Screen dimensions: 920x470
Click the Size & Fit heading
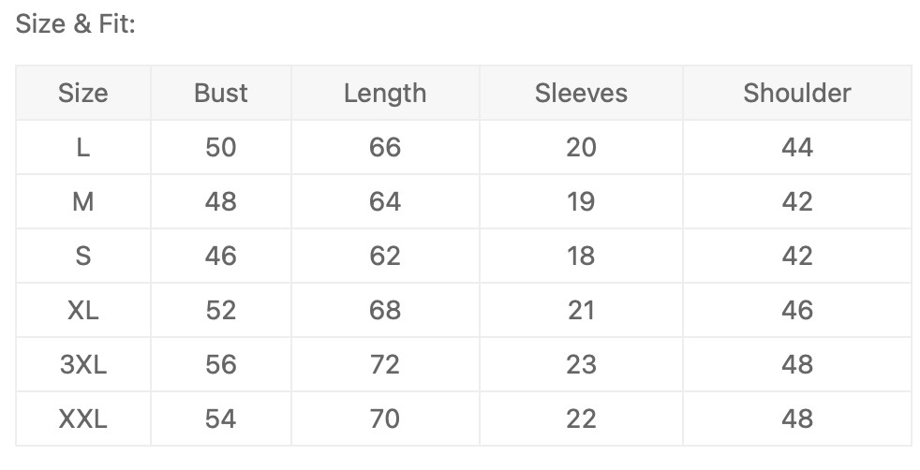76,25
